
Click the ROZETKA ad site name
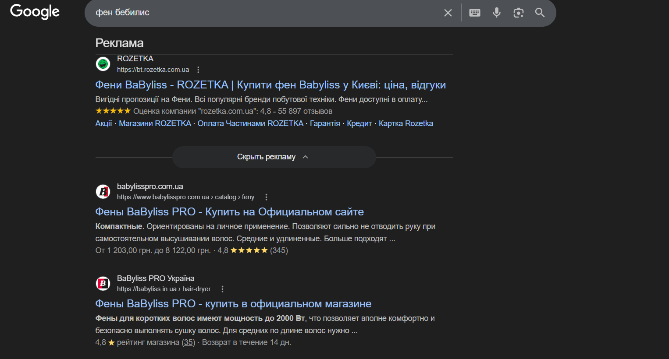point(135,59)
